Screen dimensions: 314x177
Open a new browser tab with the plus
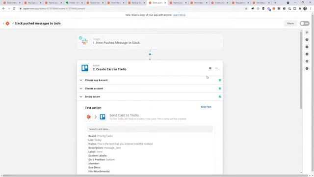tap(275, 3)
